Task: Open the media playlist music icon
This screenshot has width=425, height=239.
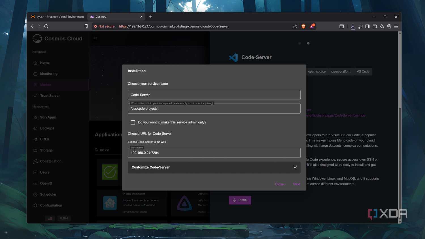Action: (360, 26)
